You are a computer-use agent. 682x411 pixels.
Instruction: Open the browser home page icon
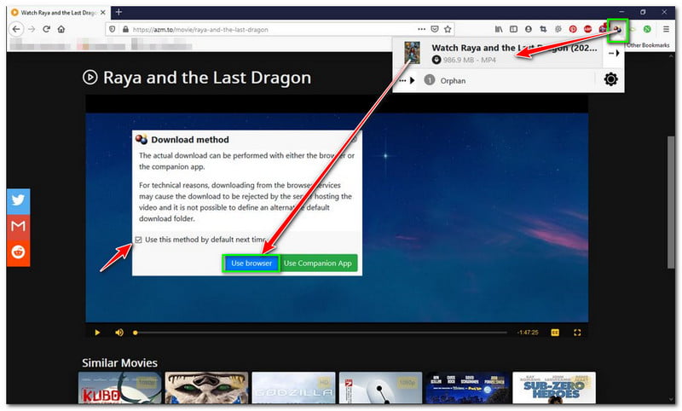click(61, 29)
